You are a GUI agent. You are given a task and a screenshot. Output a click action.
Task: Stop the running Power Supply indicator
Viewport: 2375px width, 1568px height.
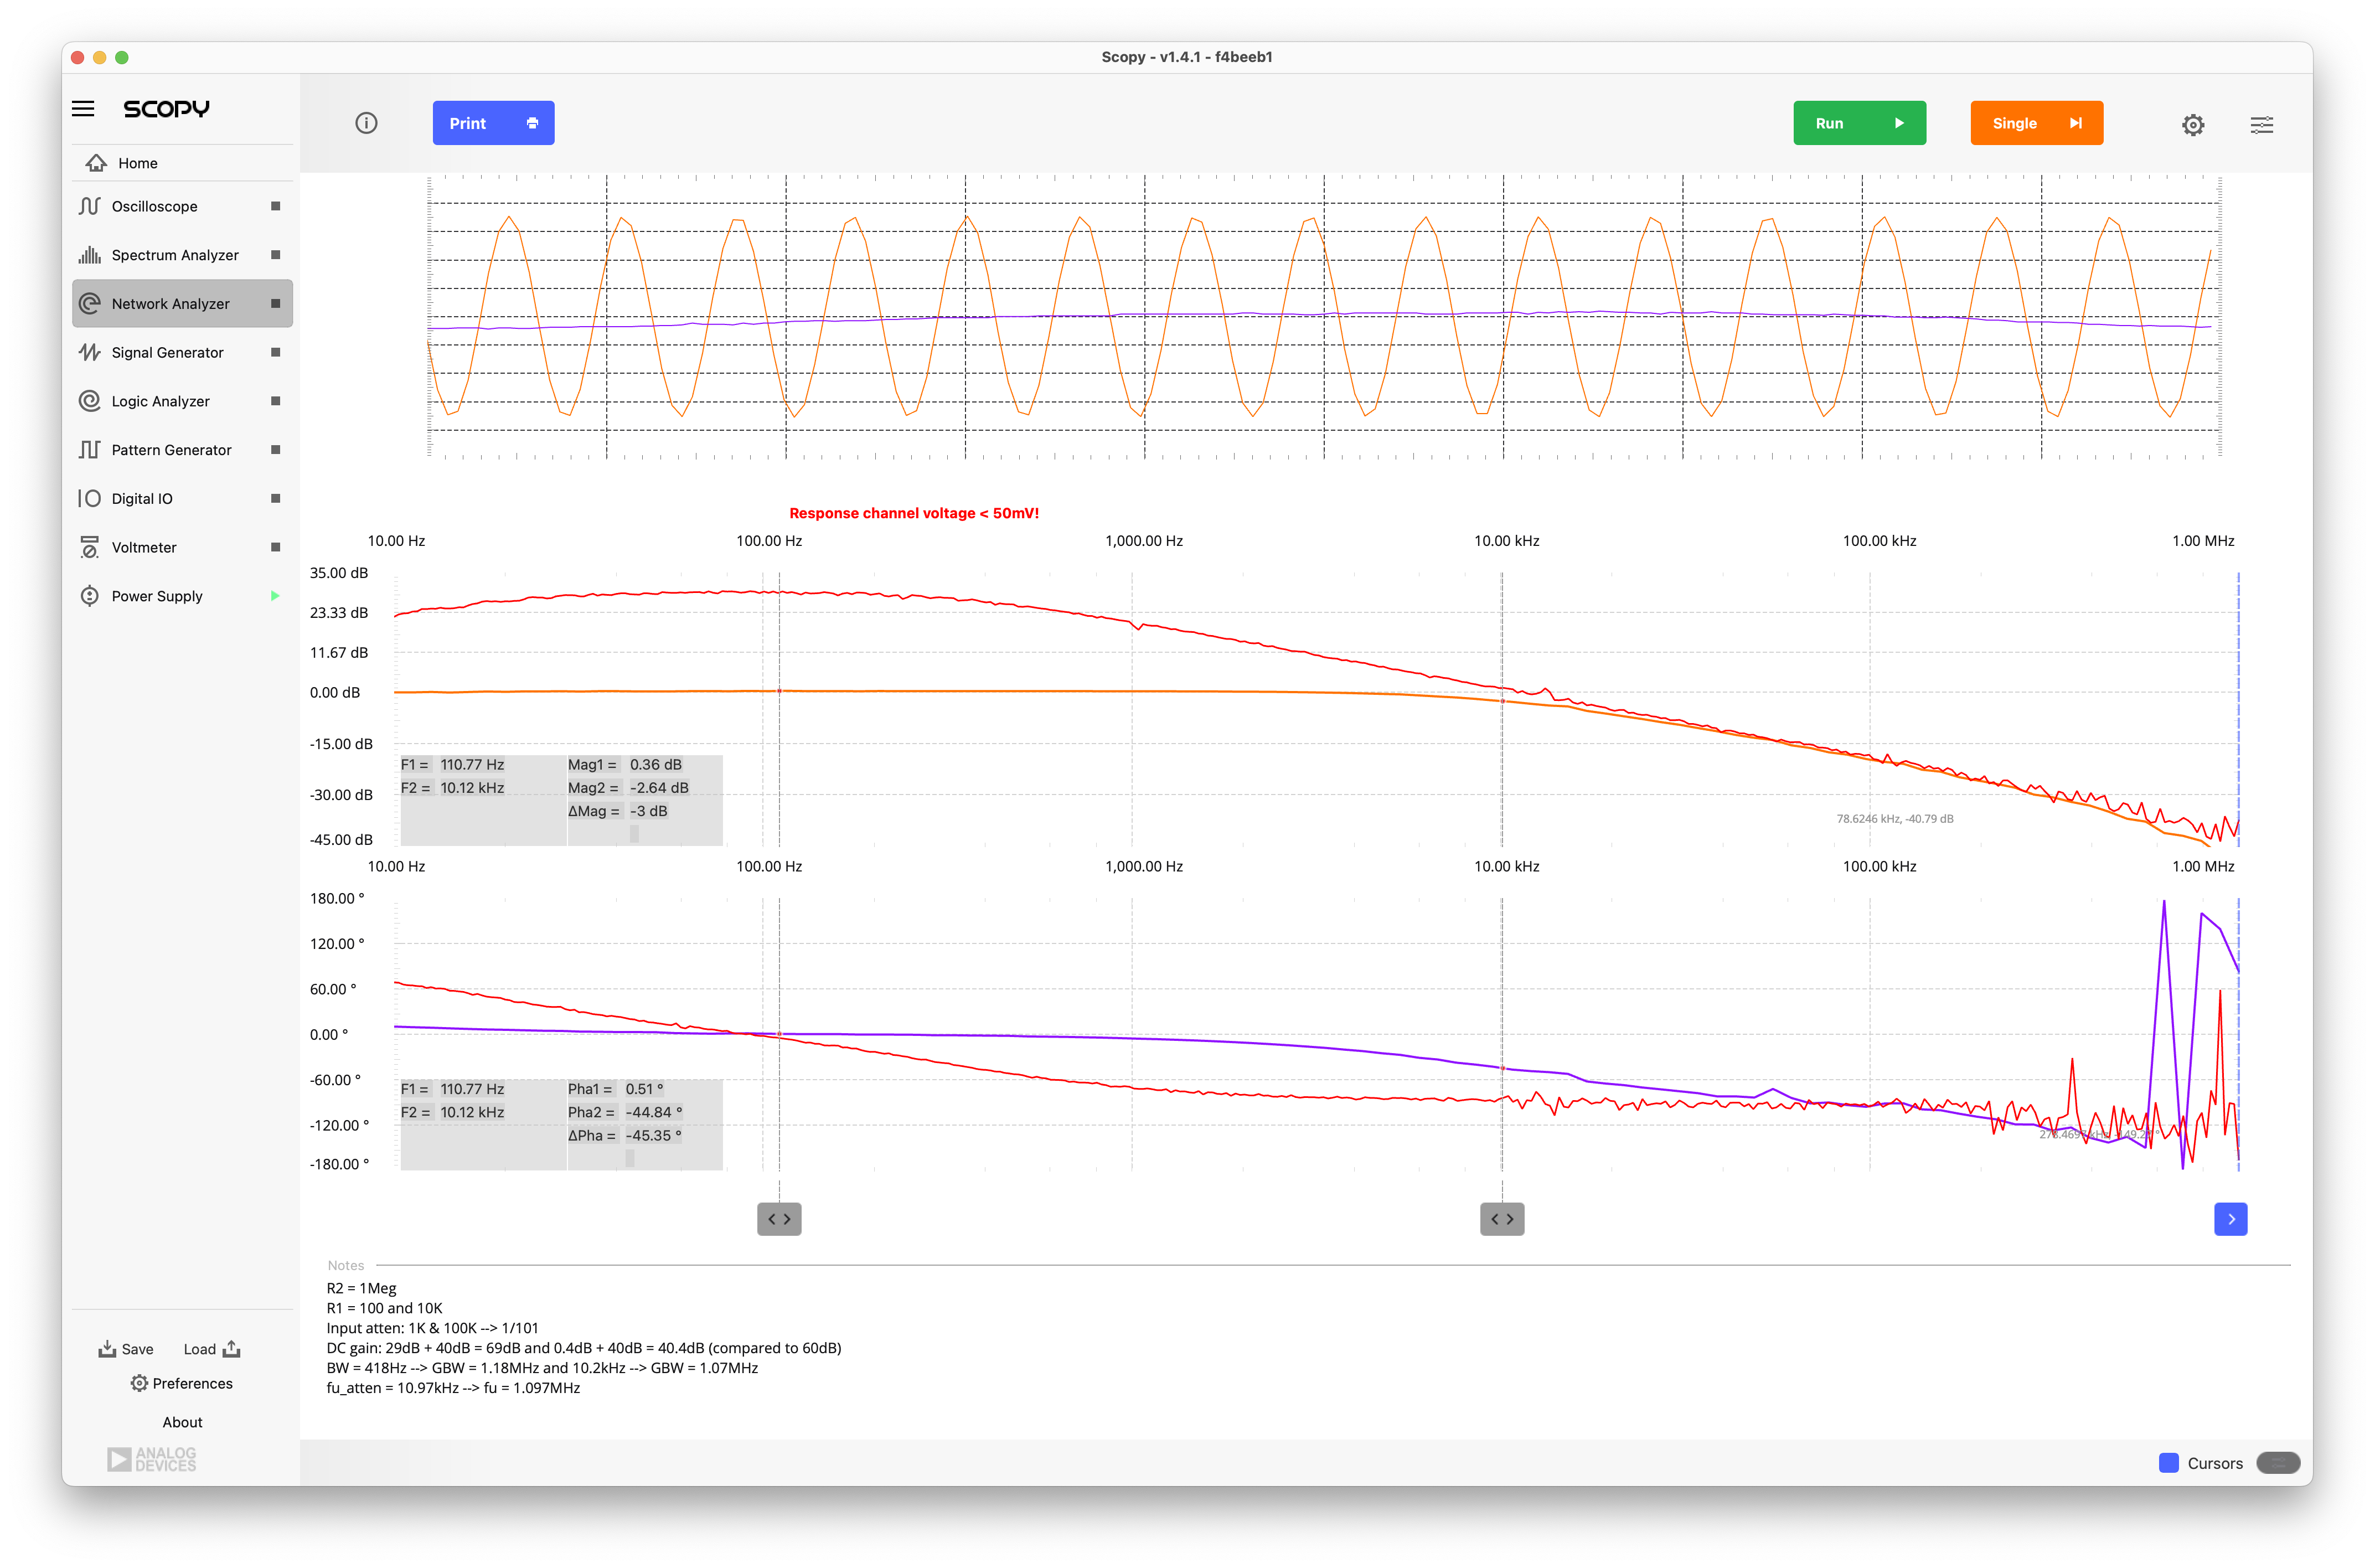[275, 596]
